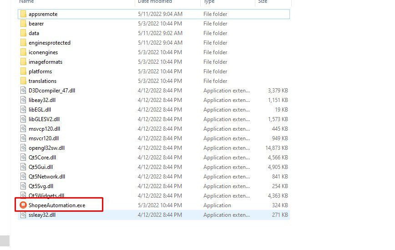Click the iconengines folder icon

(x=23, y=52)
